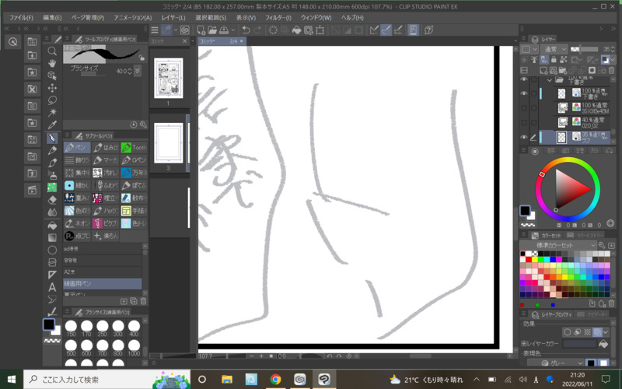Image resolution: width=622 pixels, height=389 pixels.
Task: Select the Gradient tool
Action: [52, 237]
